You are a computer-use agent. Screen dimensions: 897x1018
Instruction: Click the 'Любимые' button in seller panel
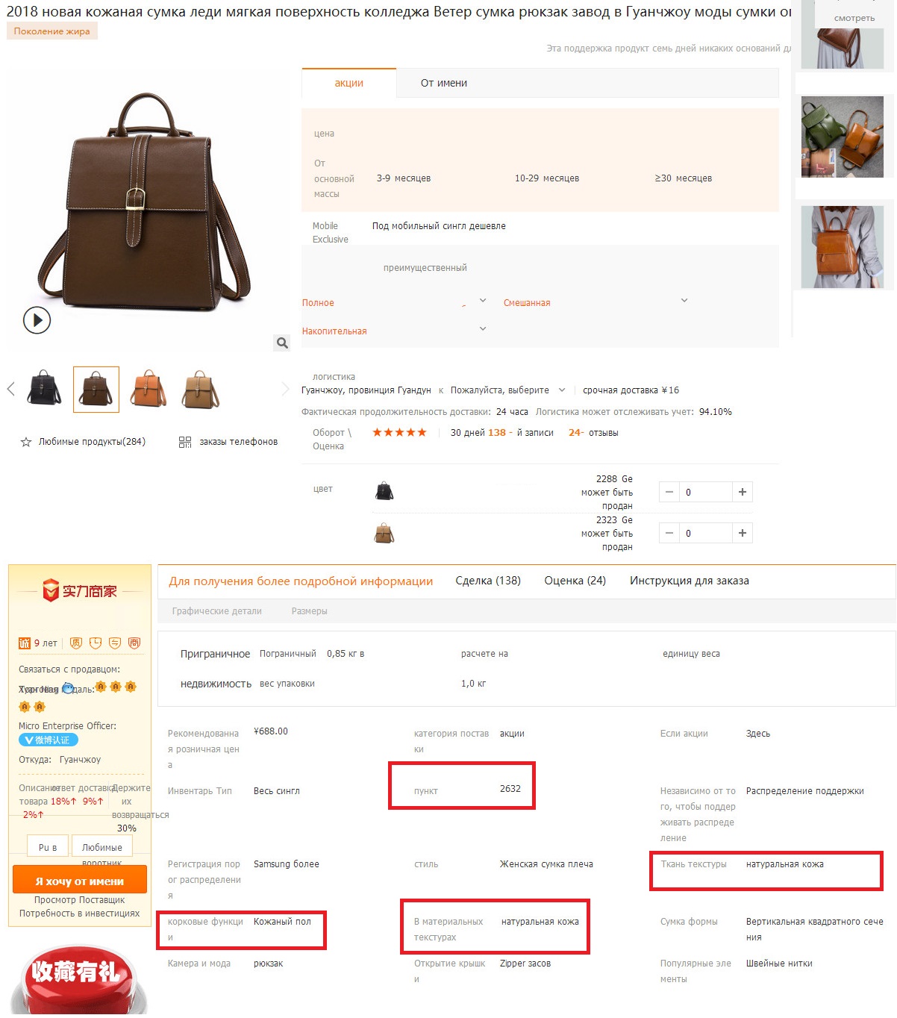click(x=102, y=848)
